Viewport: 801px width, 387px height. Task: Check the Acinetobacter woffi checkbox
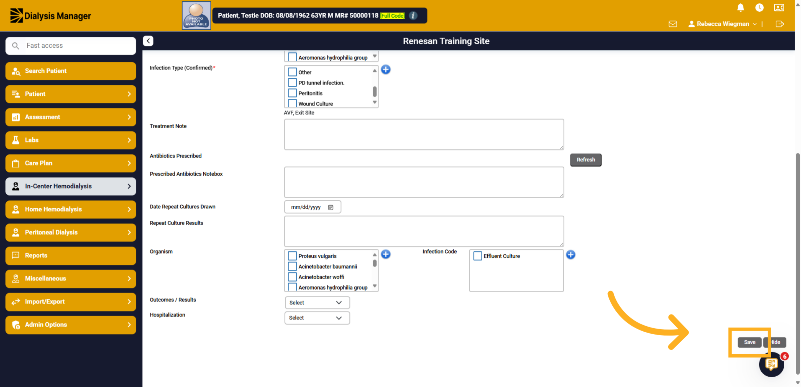pos(292,277)
